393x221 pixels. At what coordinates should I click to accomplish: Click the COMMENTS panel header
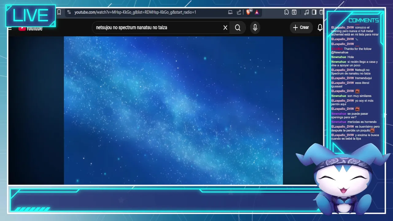pos(364,20)
